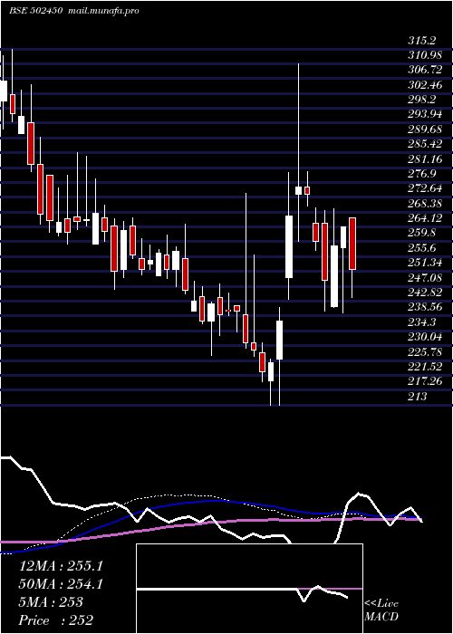Click the BSE 502450 chart title
The image size is (453, 634).
tap(35, 11)
